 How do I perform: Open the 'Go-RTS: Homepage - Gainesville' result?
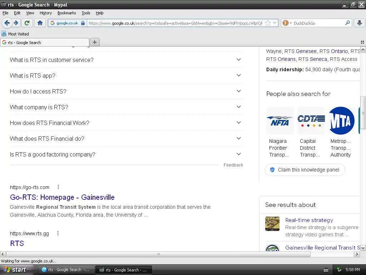[62, 197]
